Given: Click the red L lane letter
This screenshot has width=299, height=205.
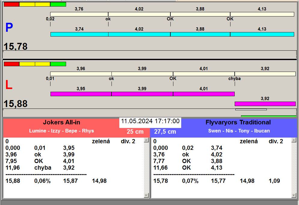Looking at the screenshot, I should (x=9, y=85).
